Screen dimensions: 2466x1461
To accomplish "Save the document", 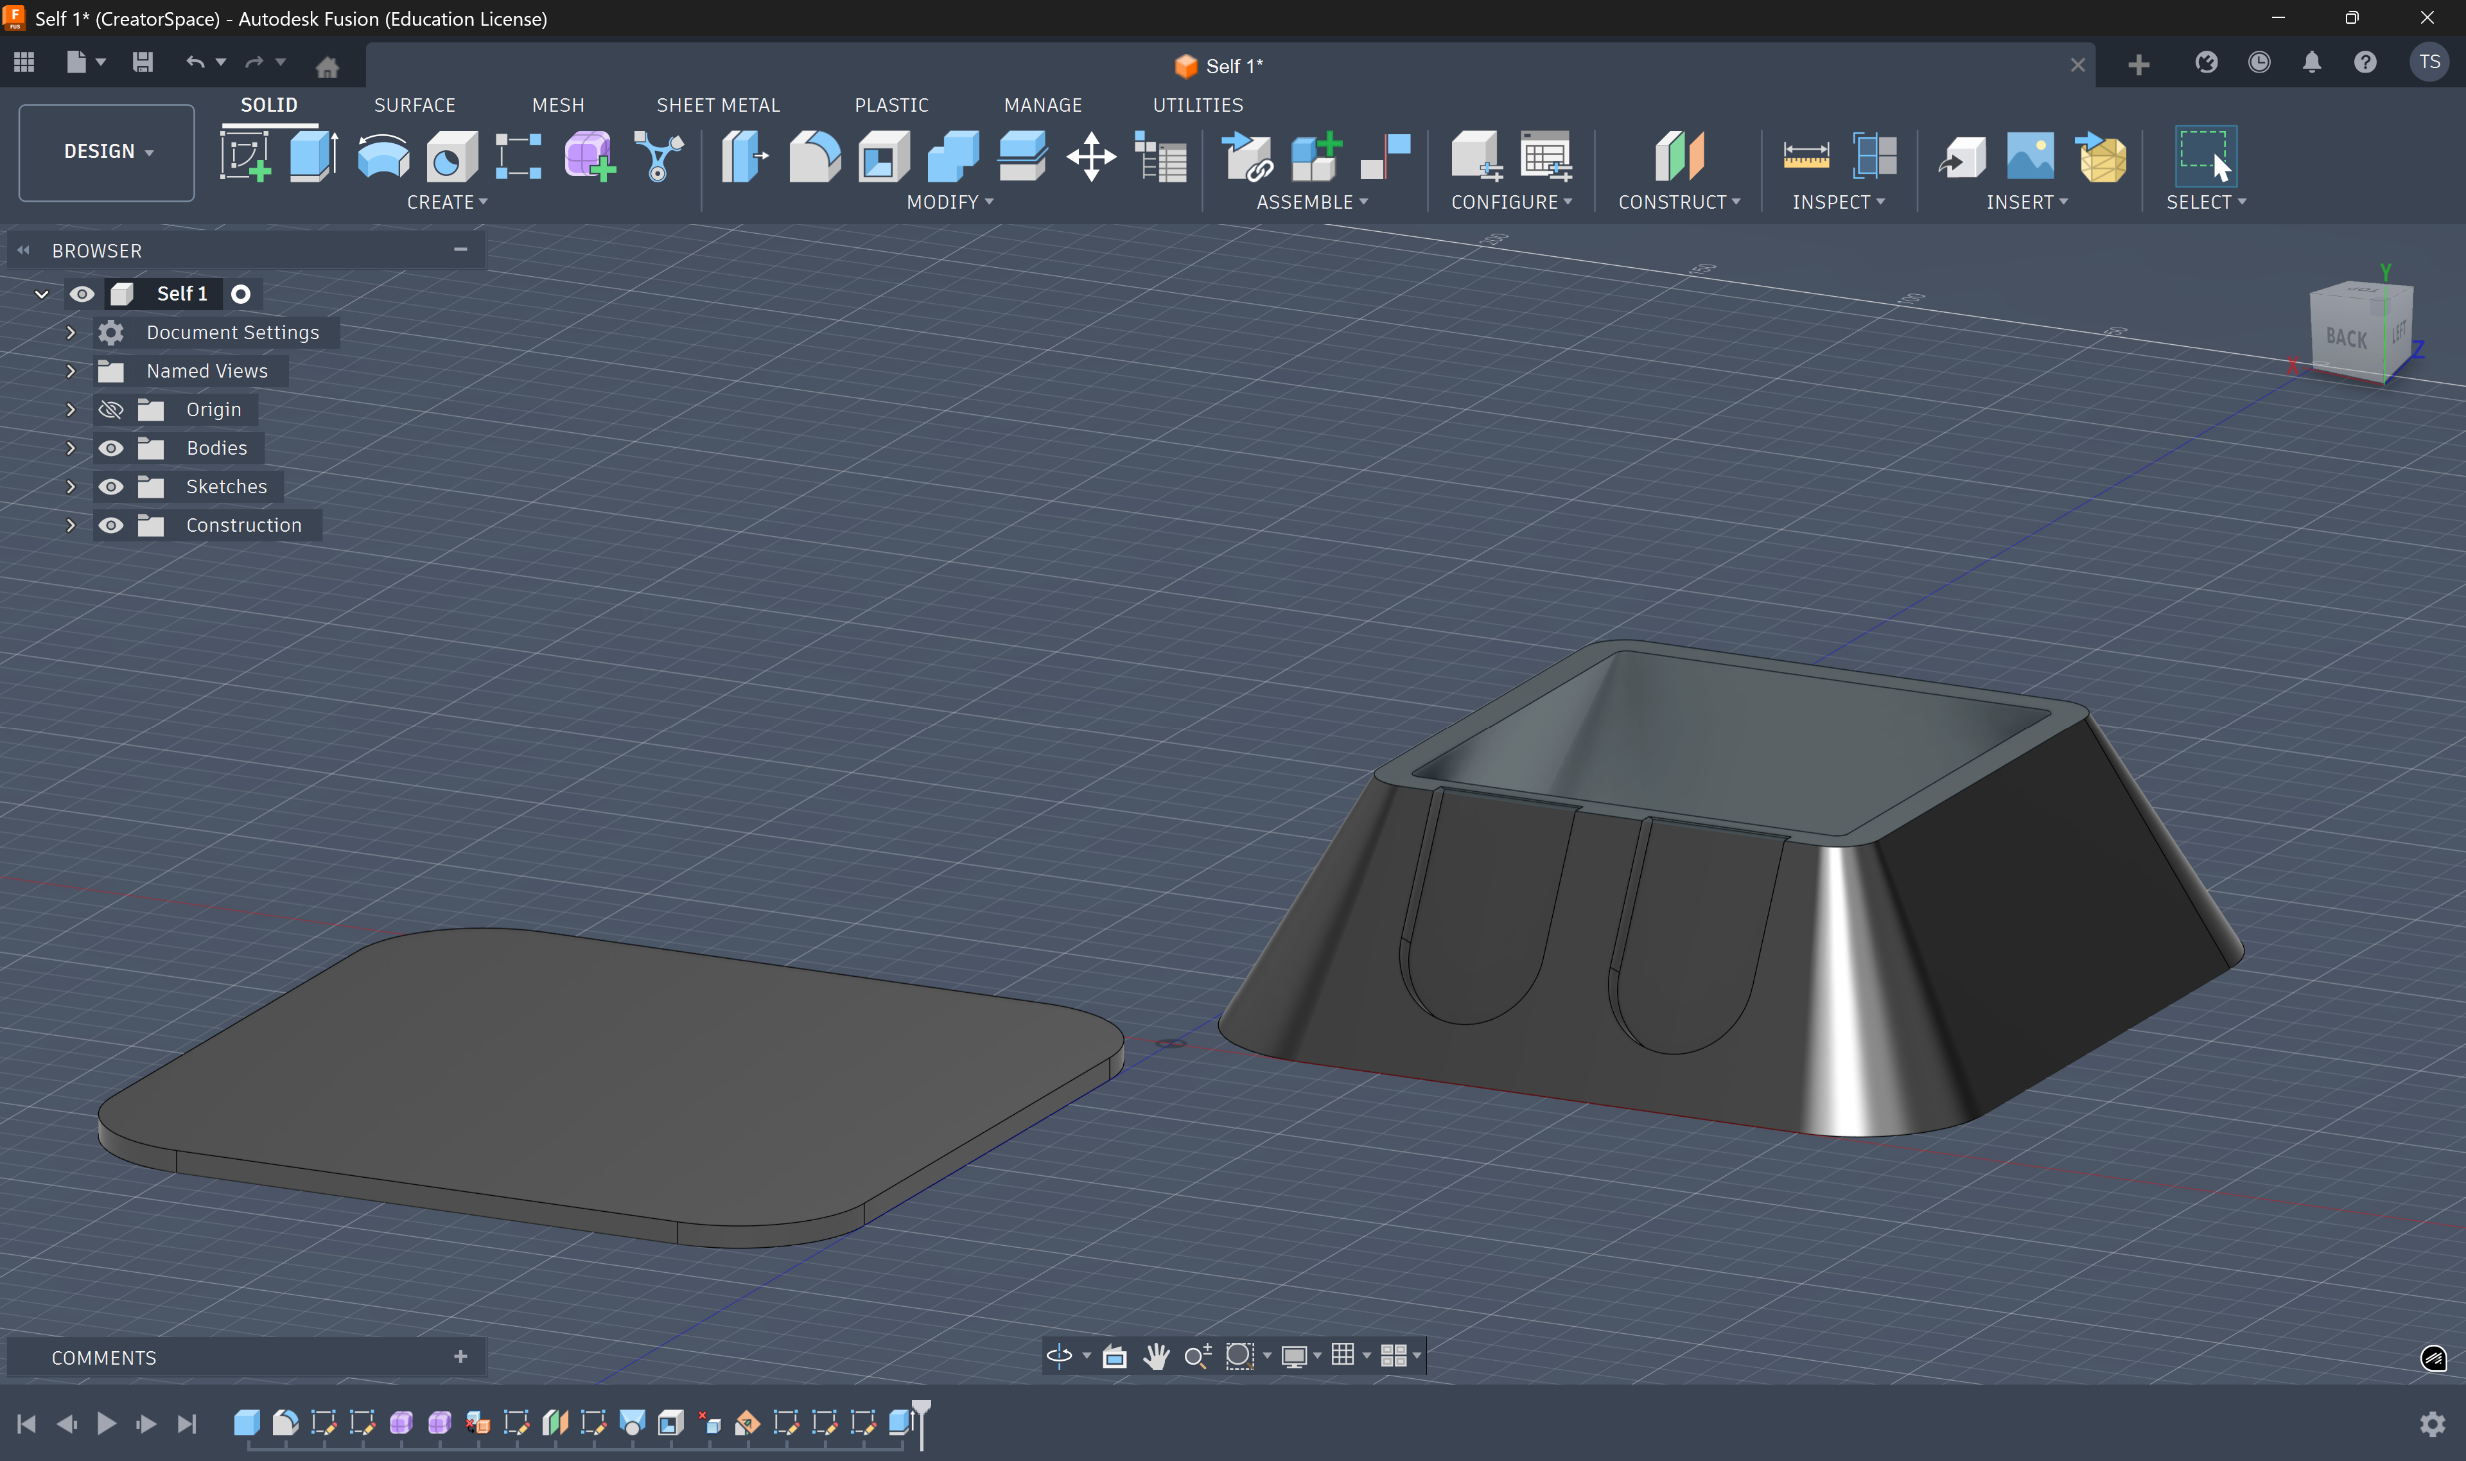I will pos(143,63).
